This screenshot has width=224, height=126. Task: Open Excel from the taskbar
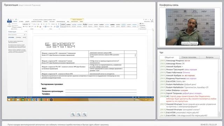pos(41,99)
